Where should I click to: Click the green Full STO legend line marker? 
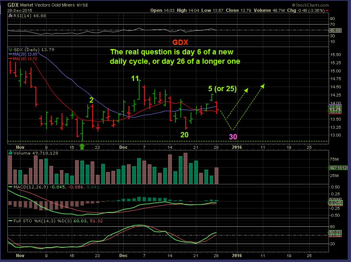coord(10,221)
